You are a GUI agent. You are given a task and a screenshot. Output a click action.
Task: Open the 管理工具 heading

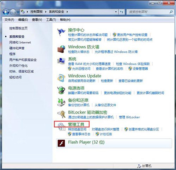click(76, 125)
